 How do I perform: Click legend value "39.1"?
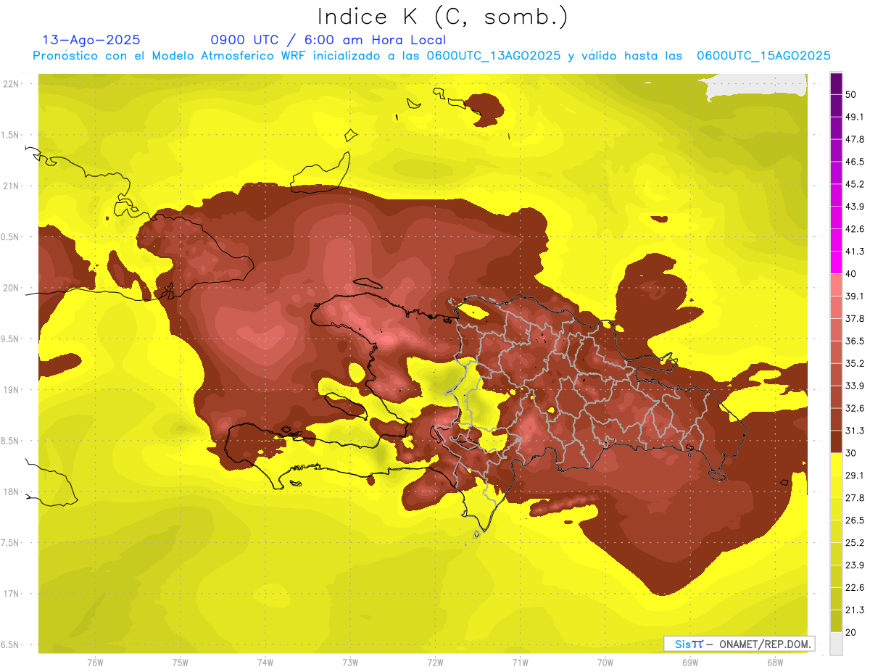click(x=855, y=296)
